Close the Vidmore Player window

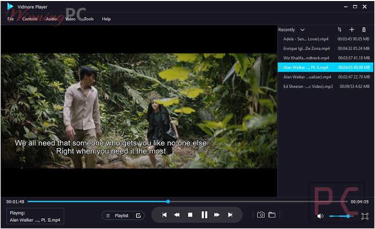tap(364, 6)
